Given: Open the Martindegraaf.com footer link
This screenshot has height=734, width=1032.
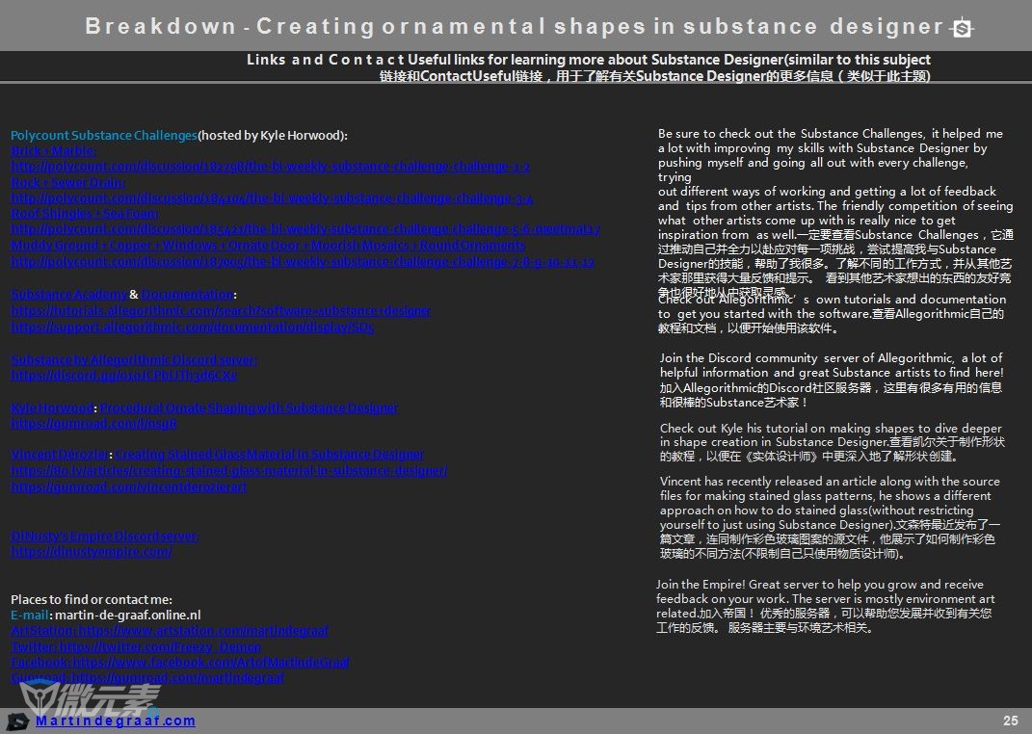Looking at the screenshot, I should pos(116,721).
